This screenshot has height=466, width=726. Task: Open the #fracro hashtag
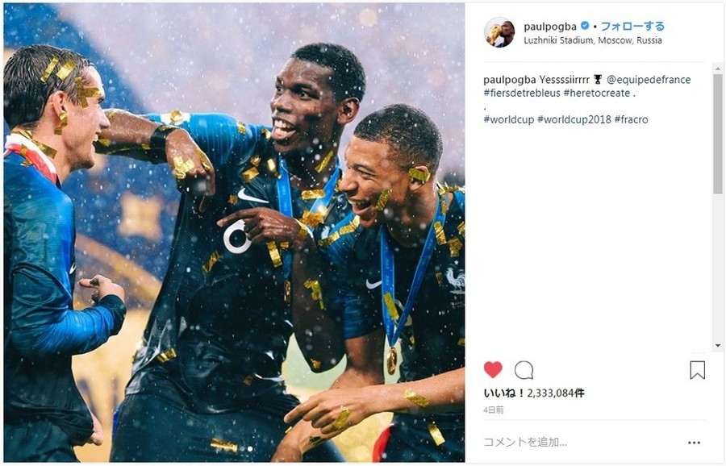pos(632,119)
